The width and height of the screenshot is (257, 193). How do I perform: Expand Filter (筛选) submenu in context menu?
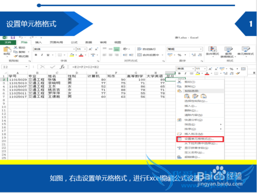click(200, 124)
